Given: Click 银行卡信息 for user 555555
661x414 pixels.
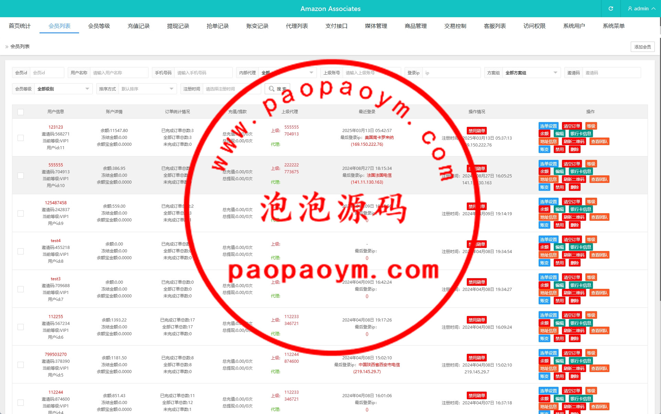Looking at the screenshot, I should [581, 171].
